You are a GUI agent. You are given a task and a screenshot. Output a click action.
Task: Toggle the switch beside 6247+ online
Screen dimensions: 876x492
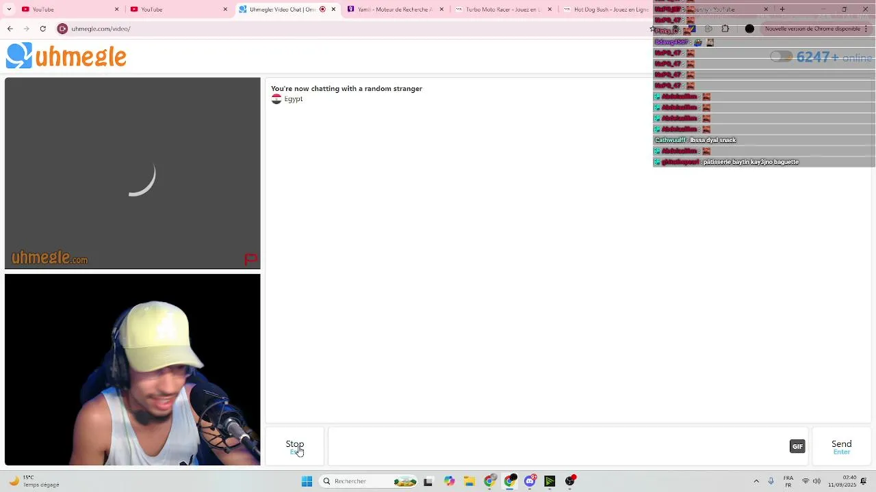[781, 57]
